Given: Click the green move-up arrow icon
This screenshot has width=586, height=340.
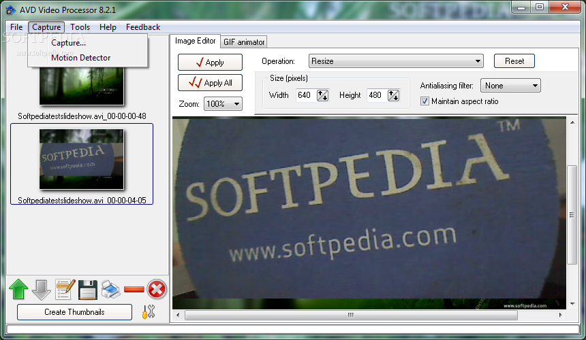Looking at the screenshot, I should [x=18, y=289].
